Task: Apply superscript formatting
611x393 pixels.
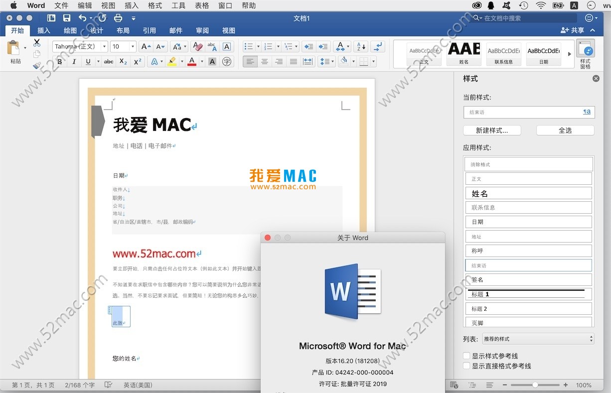Action: pyautogui.click(x=138, y=62)
